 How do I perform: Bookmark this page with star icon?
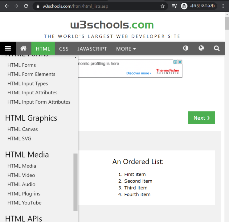pyautogui.click(x=163, y=6)
